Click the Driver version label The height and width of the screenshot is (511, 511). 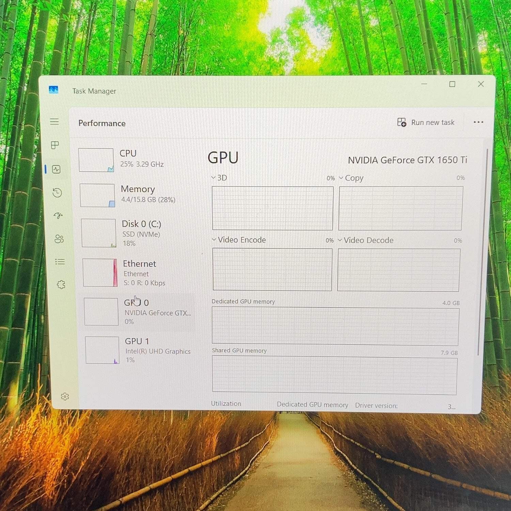tap(376, 405)
